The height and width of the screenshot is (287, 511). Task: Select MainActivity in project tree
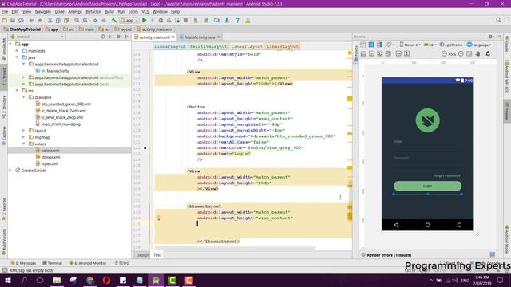[57, 71]
